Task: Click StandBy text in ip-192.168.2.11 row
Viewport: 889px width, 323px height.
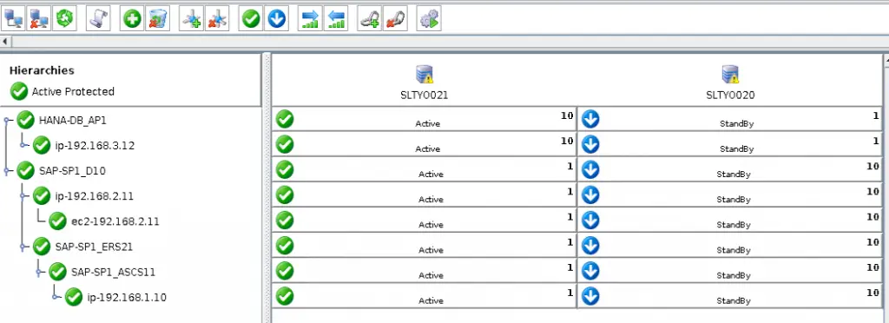Action: click(x=734, y=200)
